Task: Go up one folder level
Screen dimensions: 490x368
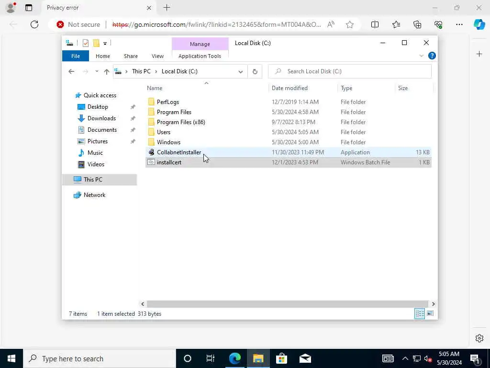Action: [107, 72]
